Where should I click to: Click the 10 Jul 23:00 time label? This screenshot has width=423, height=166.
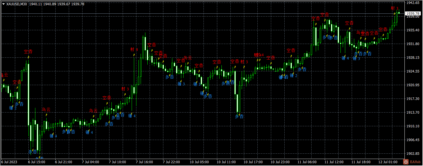coord(280,162)
